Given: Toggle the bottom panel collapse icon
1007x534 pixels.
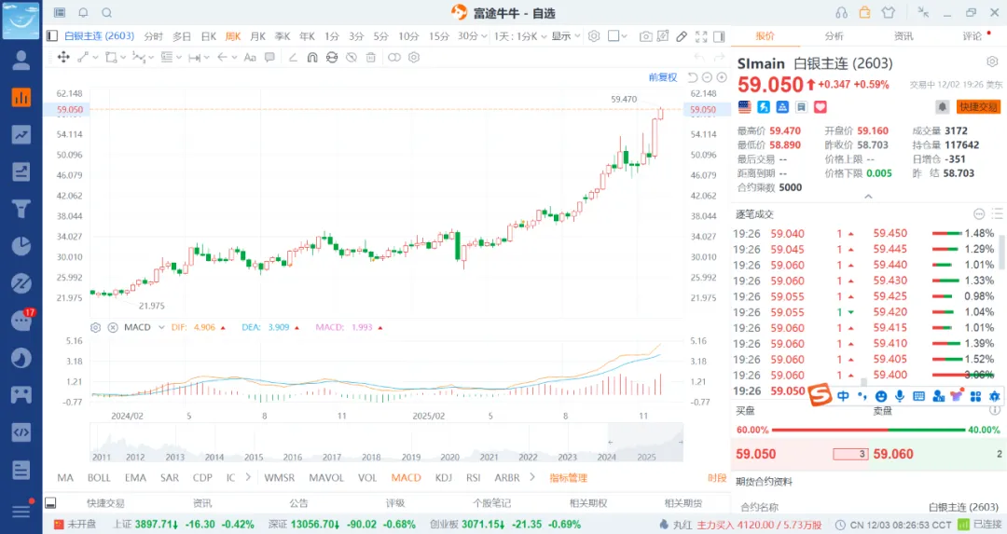Looking at the screenshot, I should (x=50, y=503).
